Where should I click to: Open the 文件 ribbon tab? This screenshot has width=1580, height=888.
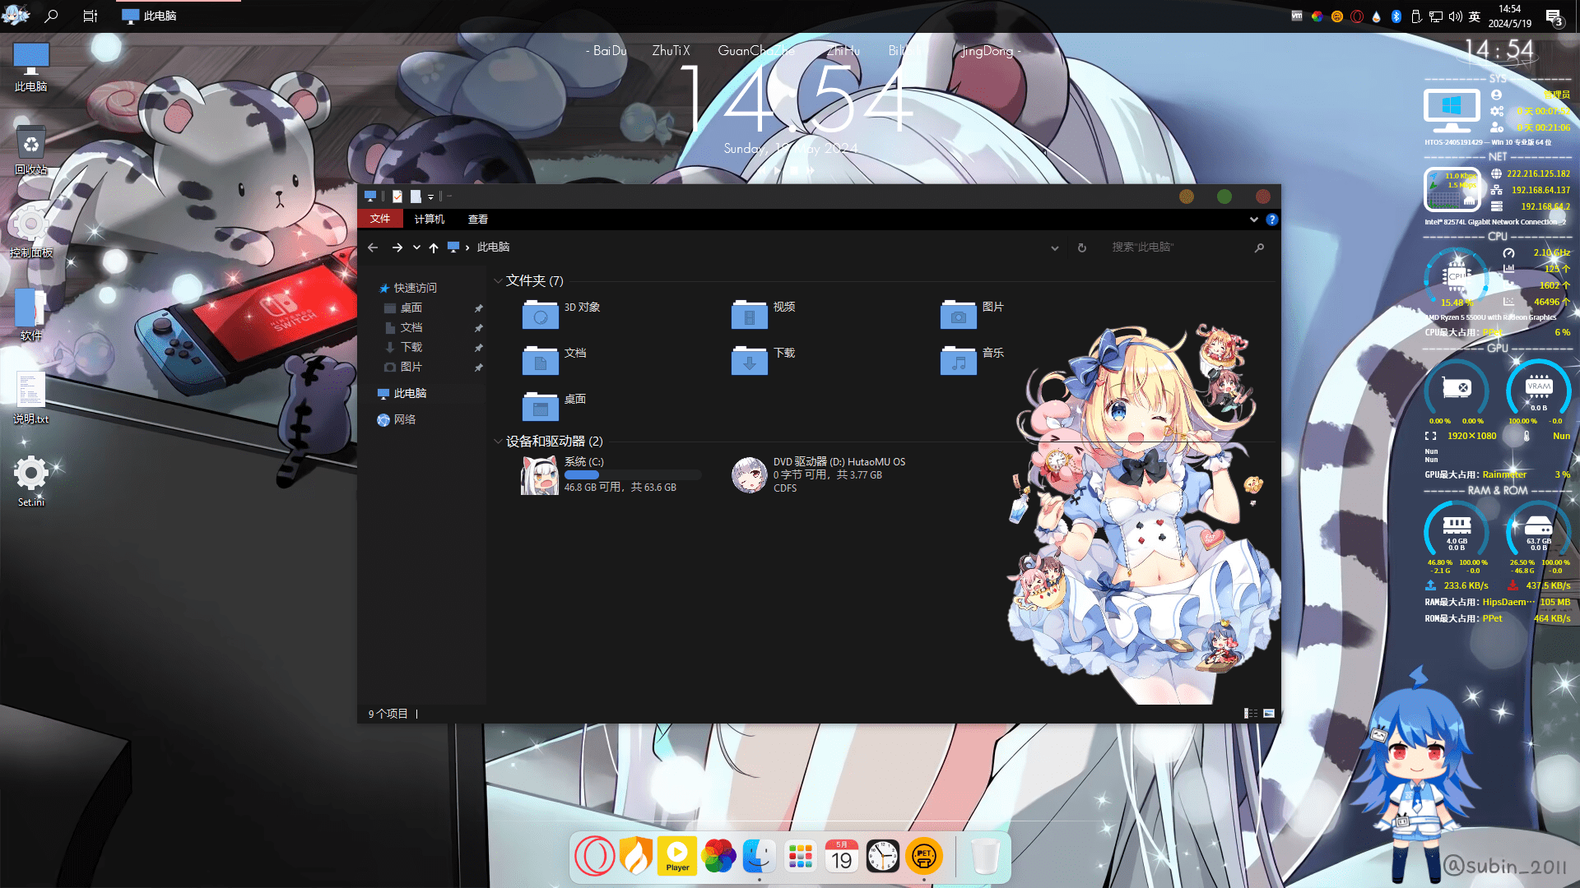tap(380, 219)
